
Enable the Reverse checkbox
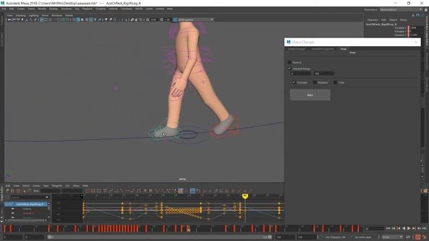pos(290,62)
